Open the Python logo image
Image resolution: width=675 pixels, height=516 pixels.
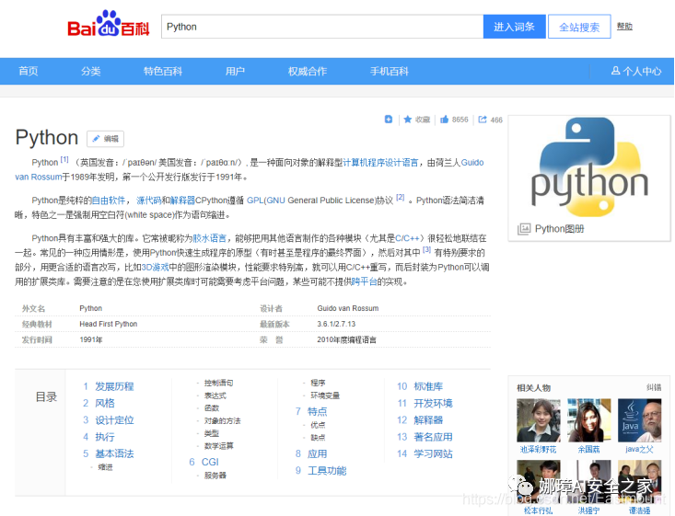589,167
